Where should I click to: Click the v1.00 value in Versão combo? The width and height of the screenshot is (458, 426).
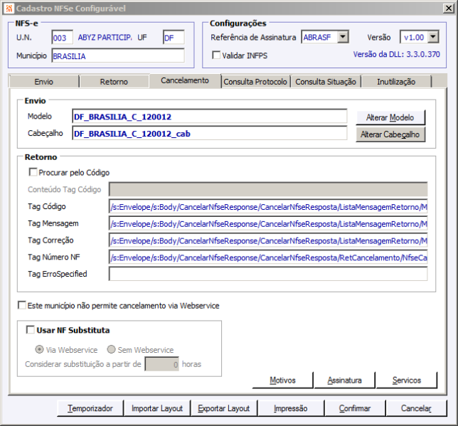(x=414, y=37)
